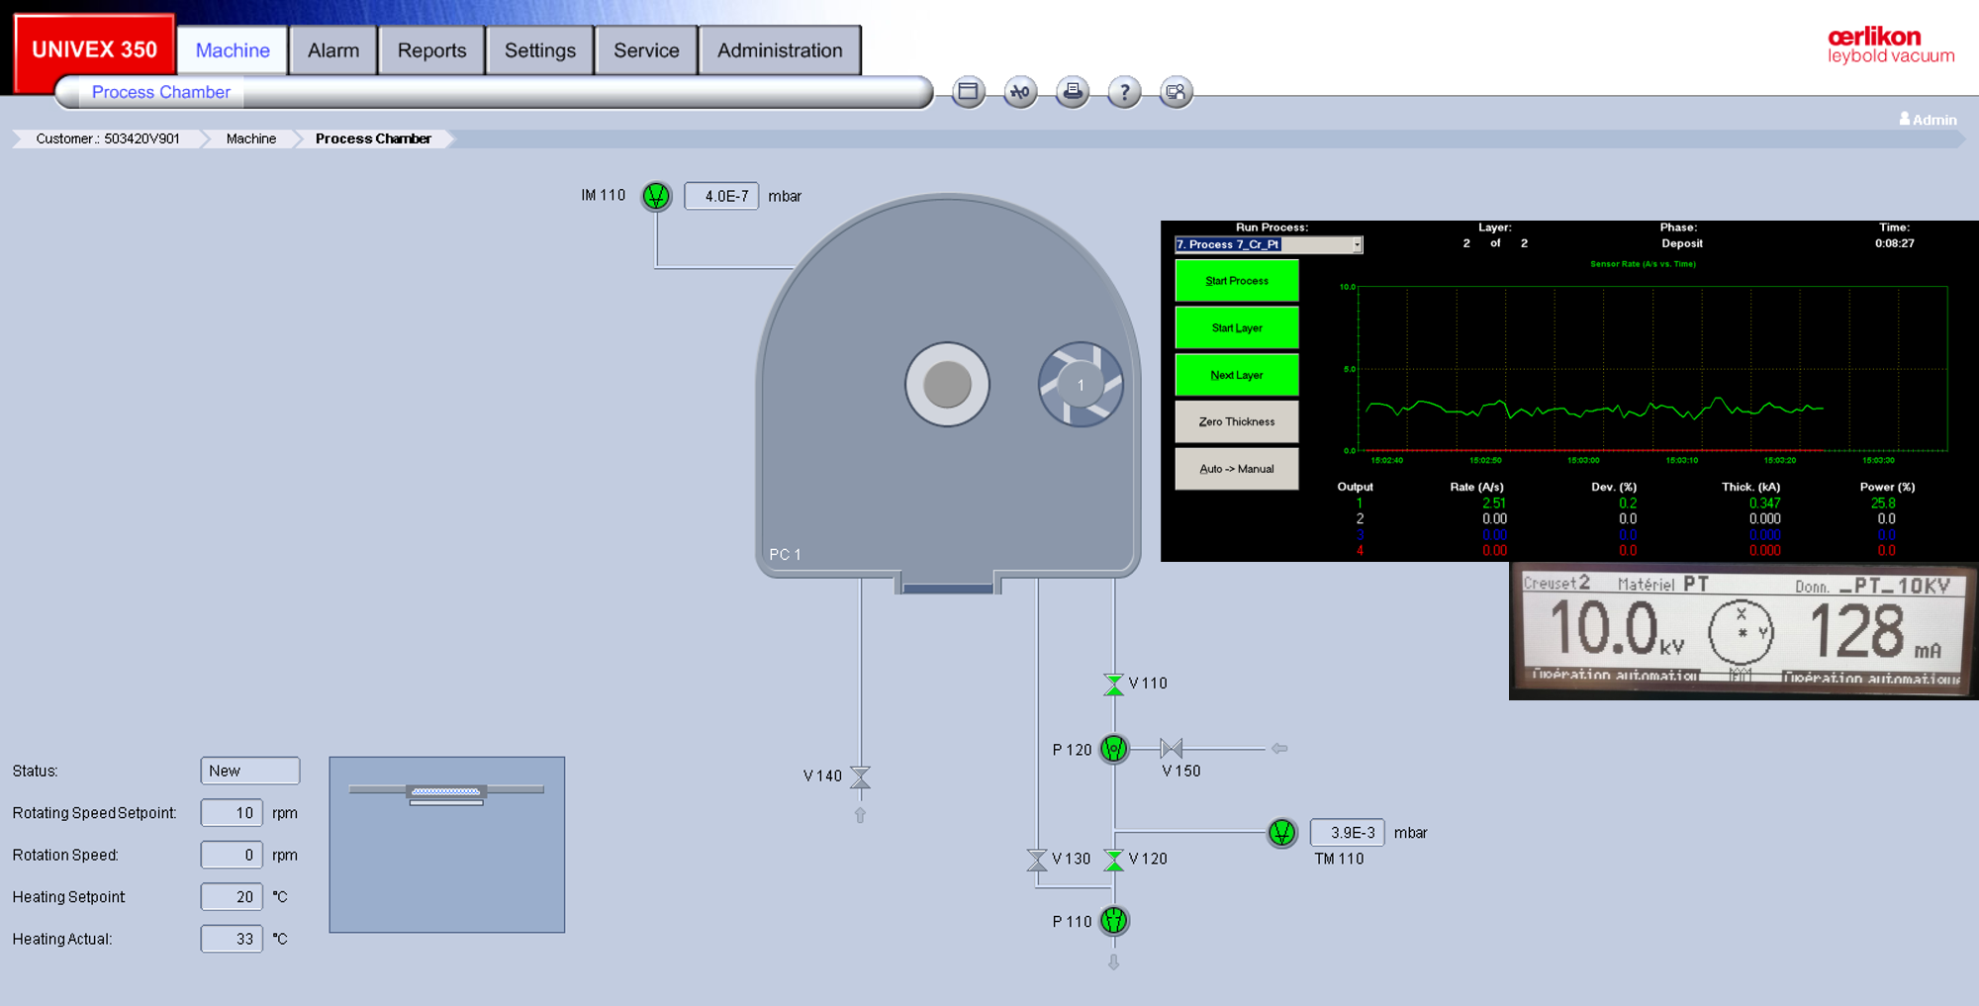Expand the Run Process dropdown
Image resolution: width=1979 pixels, height=1006 pixels.
[1357, 244]
